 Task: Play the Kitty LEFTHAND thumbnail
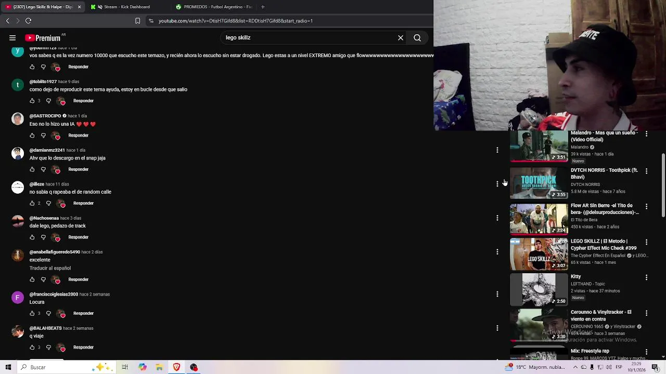point(539,289)
